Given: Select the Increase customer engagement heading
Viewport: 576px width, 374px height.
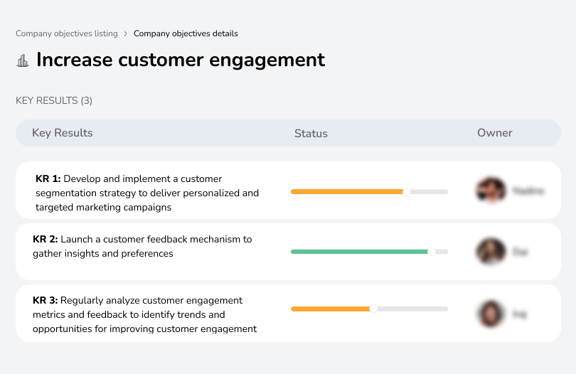Looking at the screenshot, I should [x=181, y=60].
